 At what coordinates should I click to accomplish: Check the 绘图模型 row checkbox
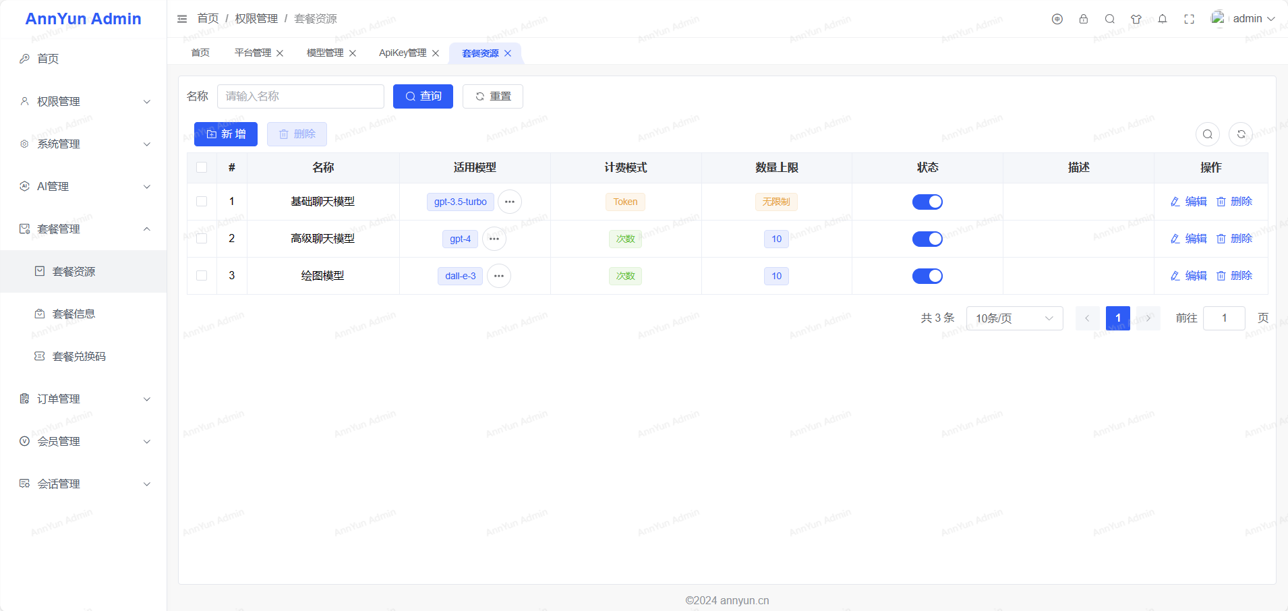click(202, 275)
